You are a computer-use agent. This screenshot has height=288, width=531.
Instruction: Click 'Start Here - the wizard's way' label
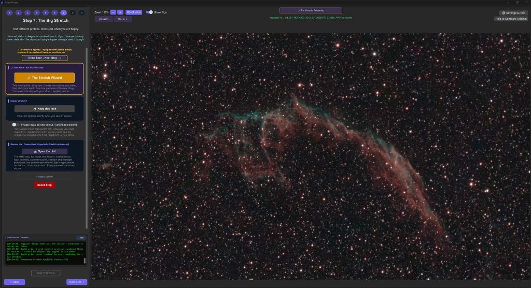pos(27,68)
